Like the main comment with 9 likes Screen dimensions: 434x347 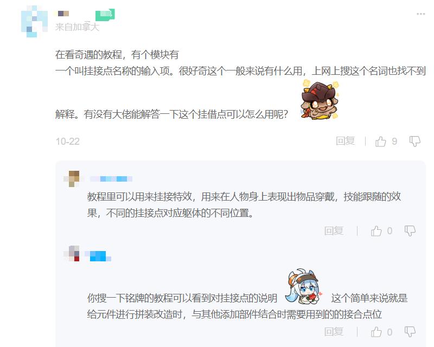381,142
